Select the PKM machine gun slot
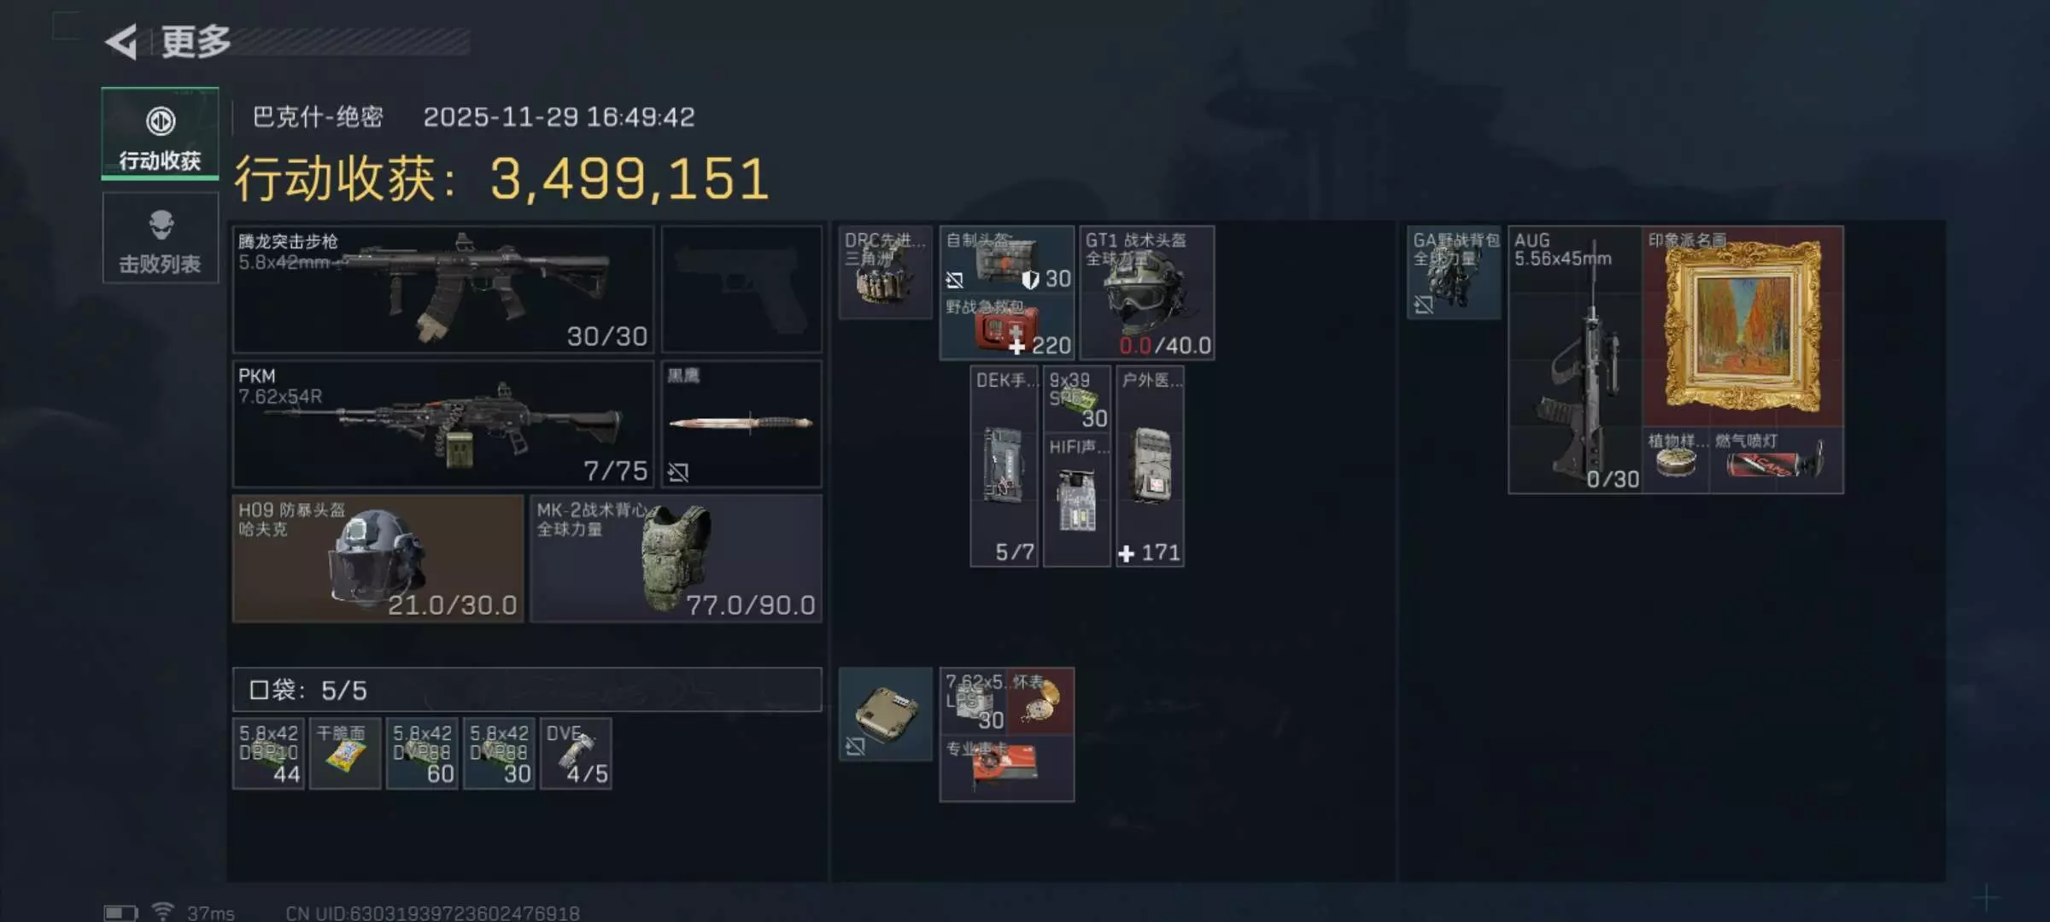The width and height of the screenshot is (2050, 922). 443,423
